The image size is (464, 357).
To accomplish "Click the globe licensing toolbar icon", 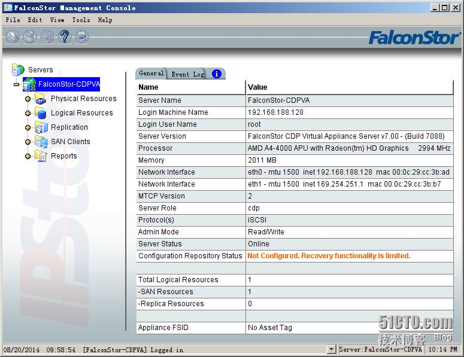I will [x=82, y=37].
